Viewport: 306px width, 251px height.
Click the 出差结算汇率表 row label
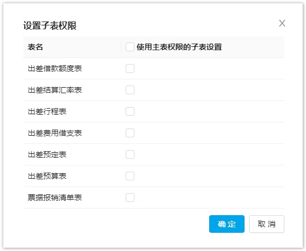pyautogui.click(x=55, y=90)
